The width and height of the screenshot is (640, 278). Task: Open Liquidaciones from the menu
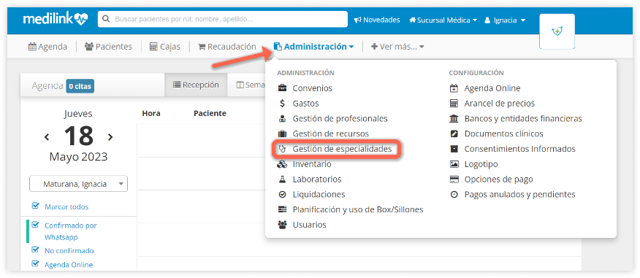[x=319, y=194]
